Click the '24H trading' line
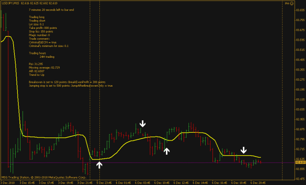This screenshot has height=185, width=306. [47, 57]
